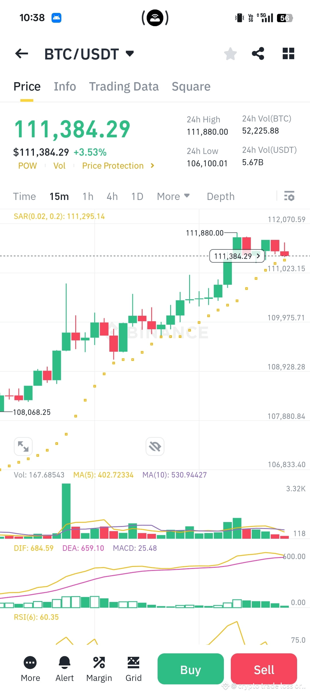Tap the 24h Vol(BTC) value 52,225.88
This screenshot has width=310, height=693.
(x=260, y=131)
